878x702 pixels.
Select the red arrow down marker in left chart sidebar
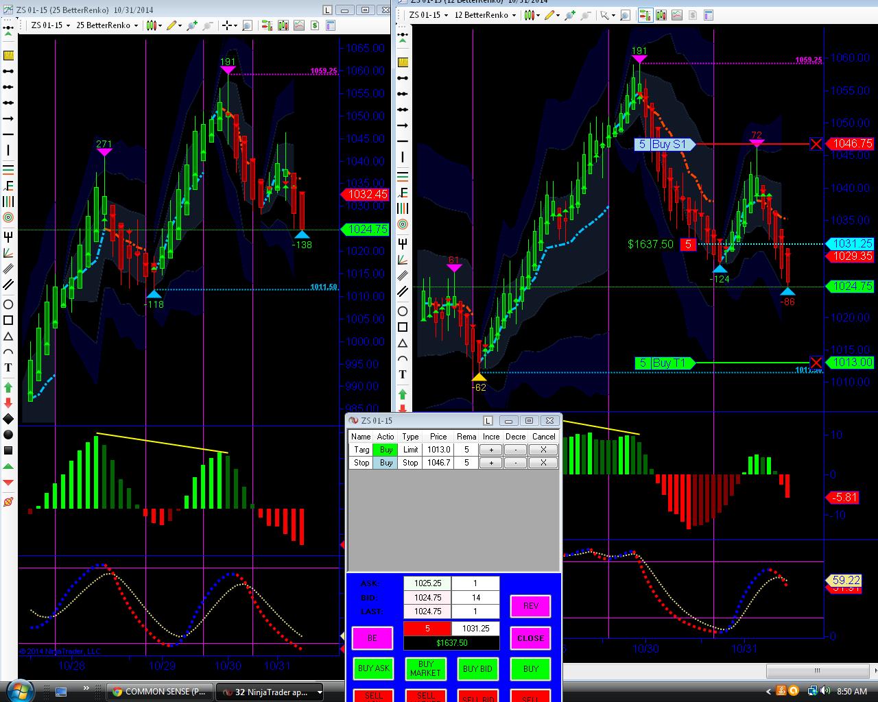point(8,403)
